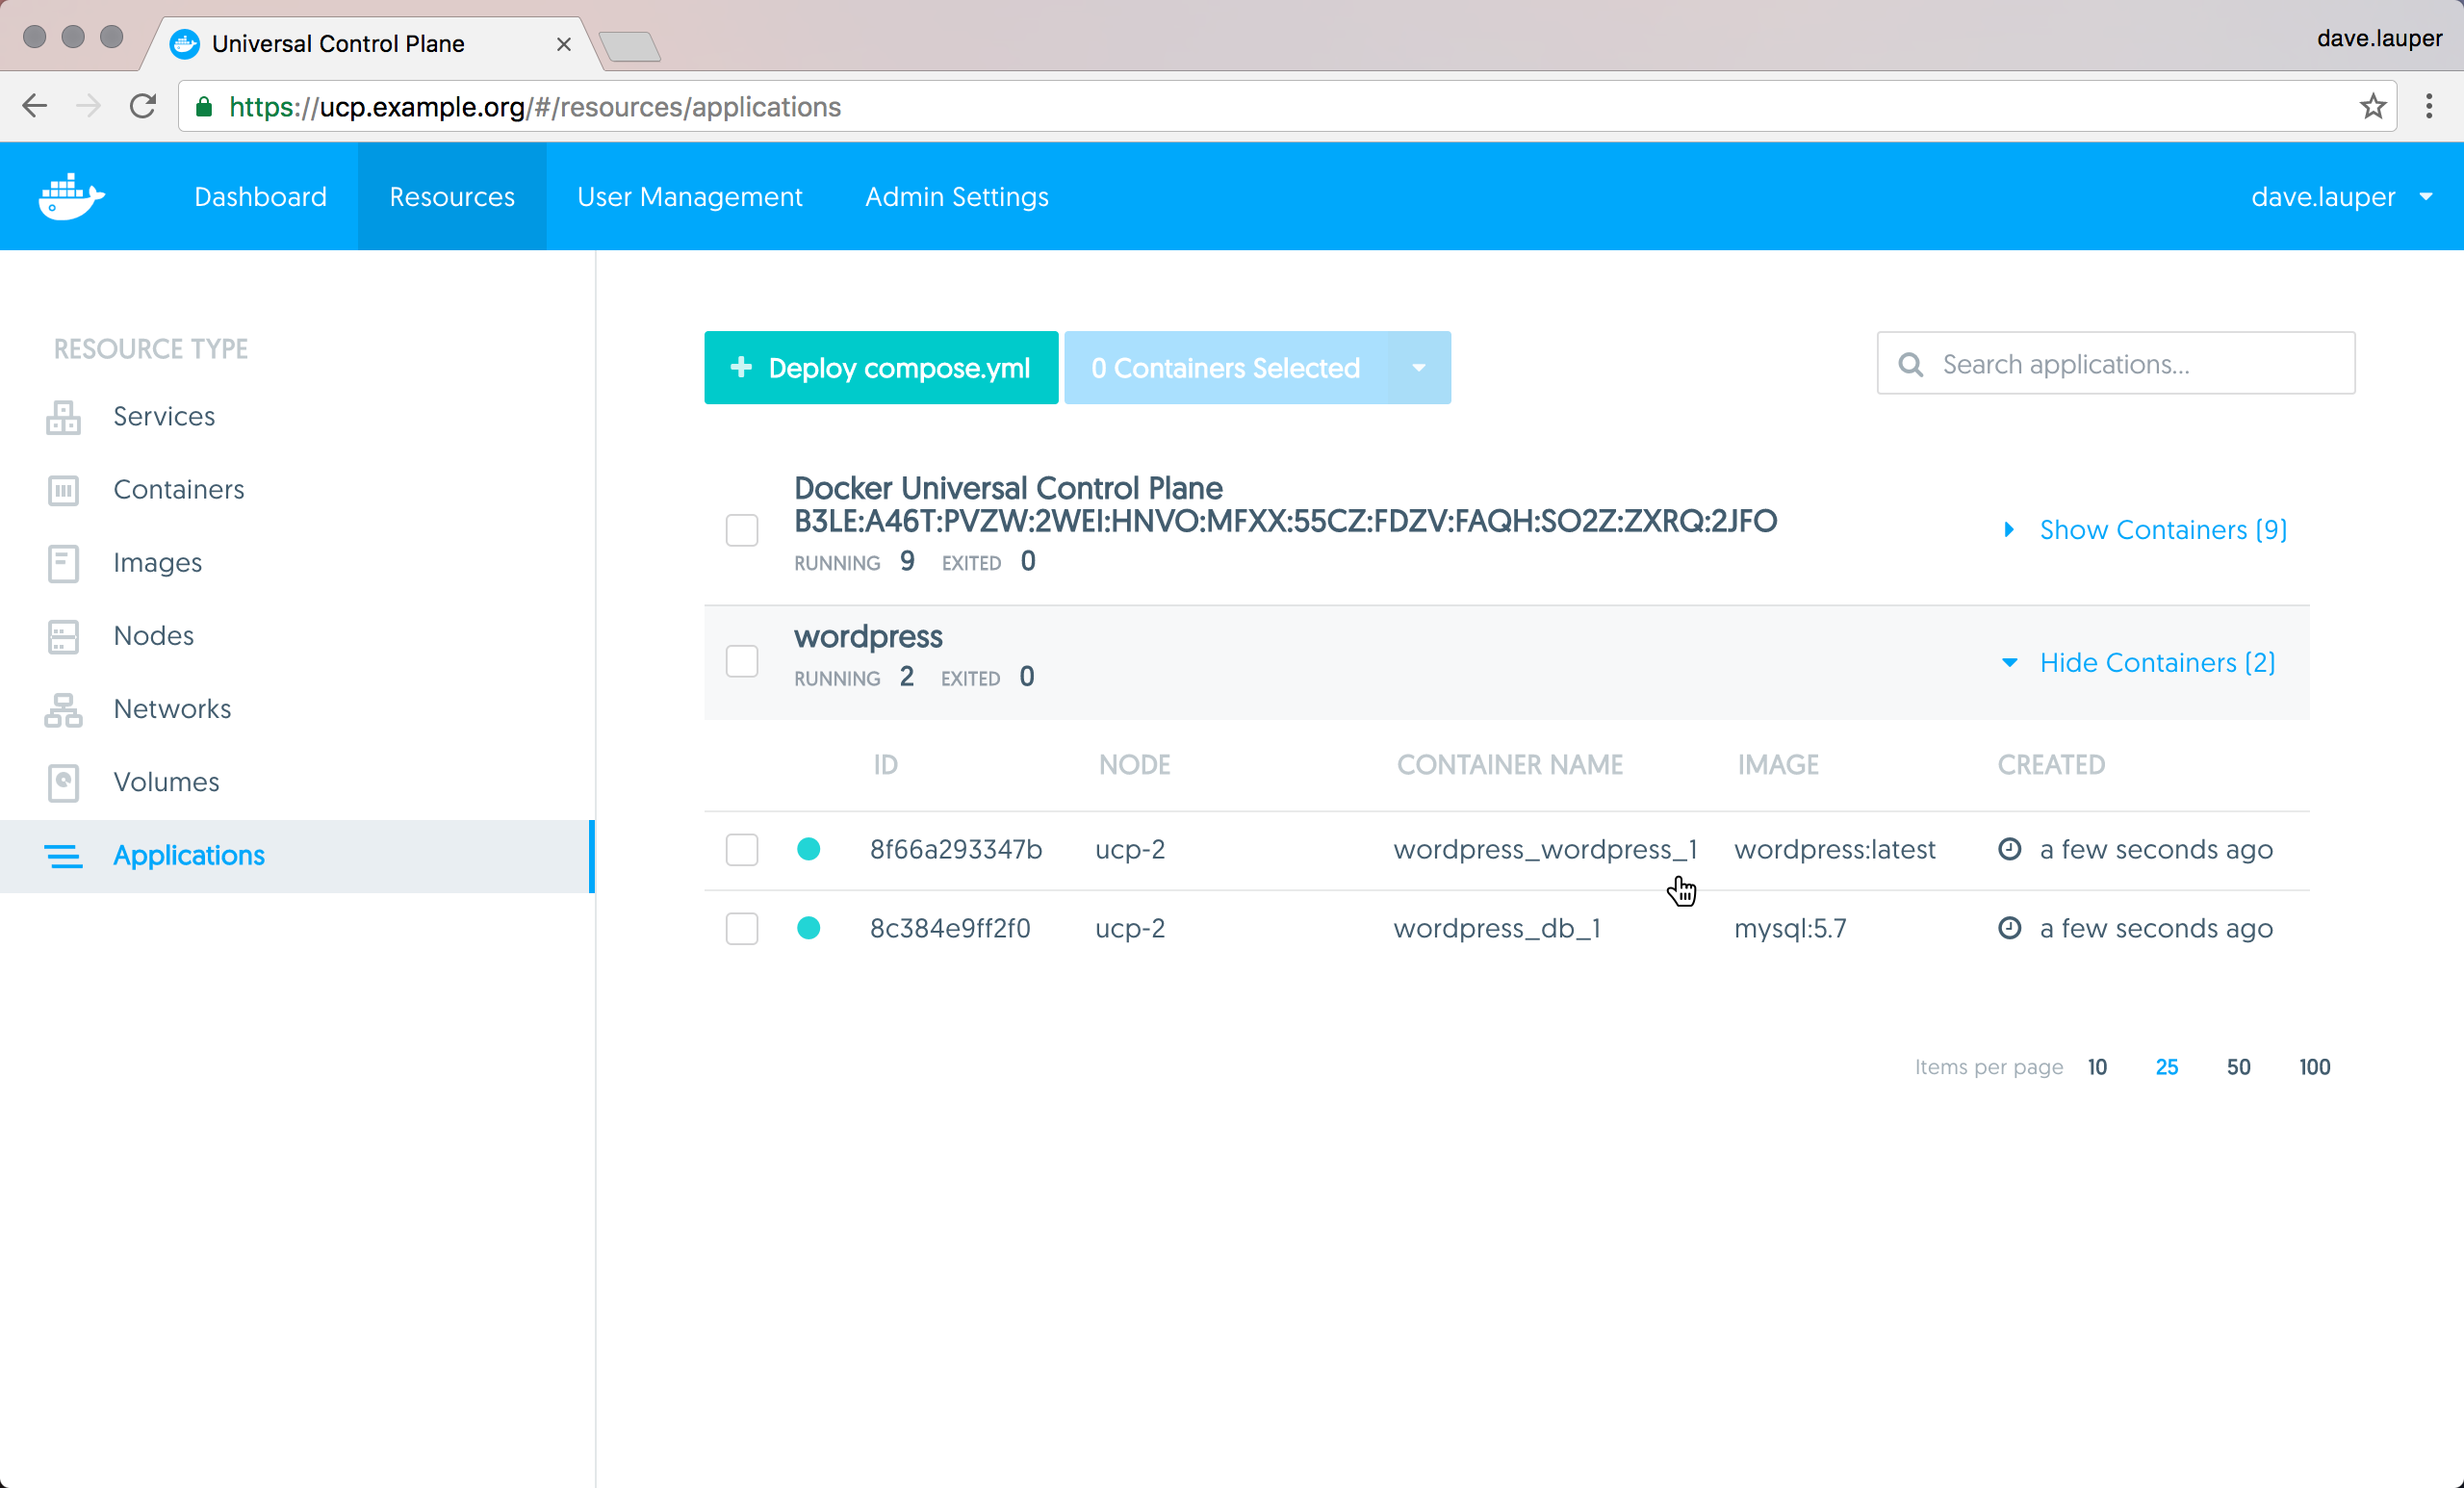
Task: Tick the Docker Universal Control Plane checkbox
Action: (741, 529)
